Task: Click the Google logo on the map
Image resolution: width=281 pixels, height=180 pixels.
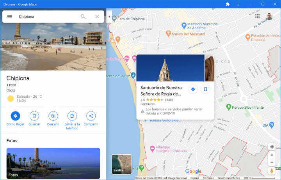Action: (x=193, y=171)
